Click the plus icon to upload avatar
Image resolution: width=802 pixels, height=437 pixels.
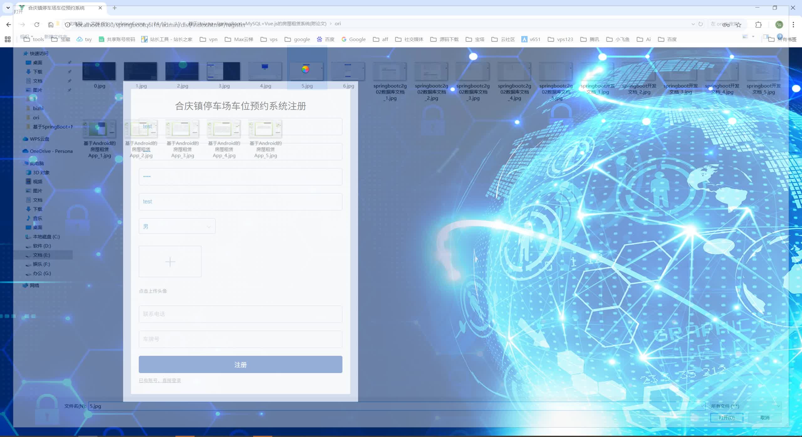[170, 261]
